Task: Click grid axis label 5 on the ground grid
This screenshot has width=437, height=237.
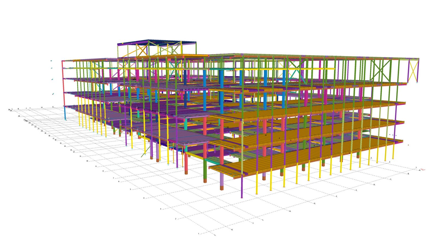Action: point(130,189)
